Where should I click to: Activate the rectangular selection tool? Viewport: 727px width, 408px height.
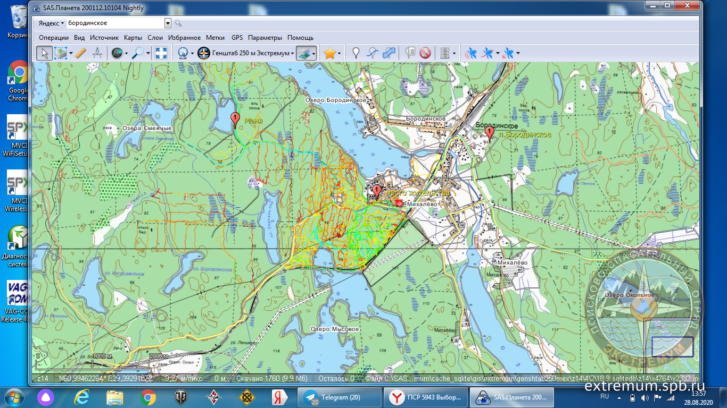(x=60, y=53)
